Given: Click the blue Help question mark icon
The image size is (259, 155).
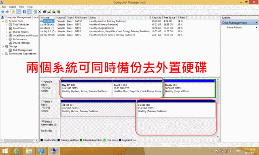Looking at the screenshot, I should click(24, 12).
